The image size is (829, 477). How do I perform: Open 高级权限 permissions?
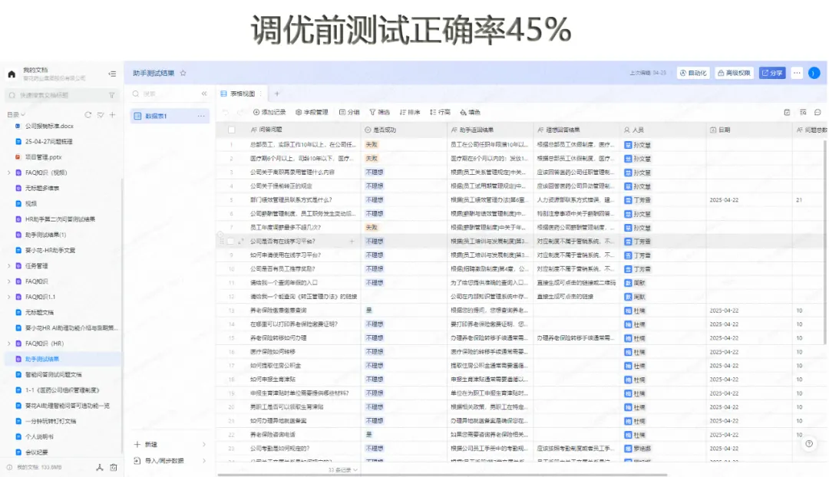734,73
